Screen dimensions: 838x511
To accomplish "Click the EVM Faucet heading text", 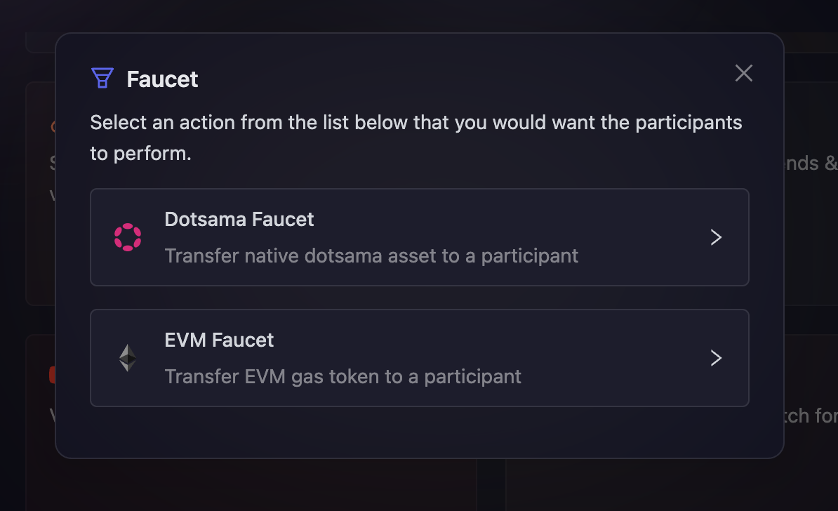I will [219, 340].
